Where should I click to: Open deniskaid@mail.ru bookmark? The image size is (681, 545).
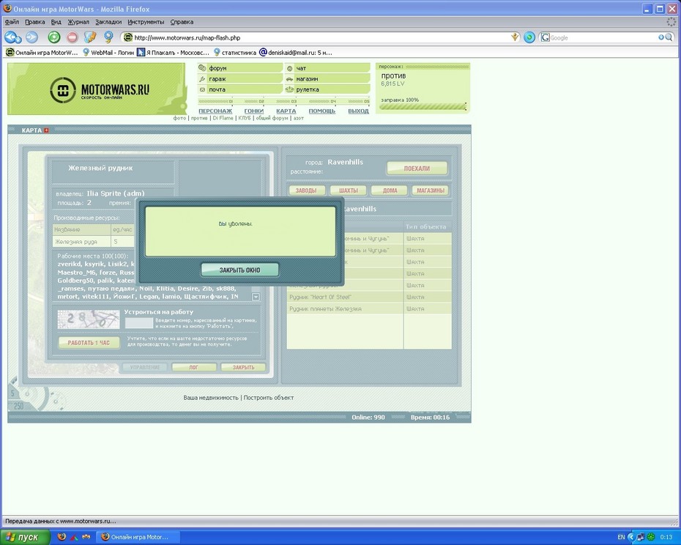point(296,53)
